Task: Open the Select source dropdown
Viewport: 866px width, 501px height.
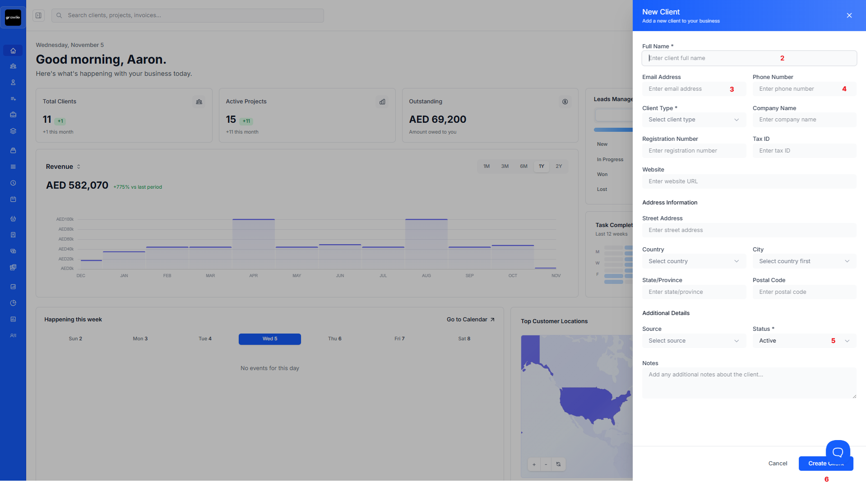Action: coord(694,341)
